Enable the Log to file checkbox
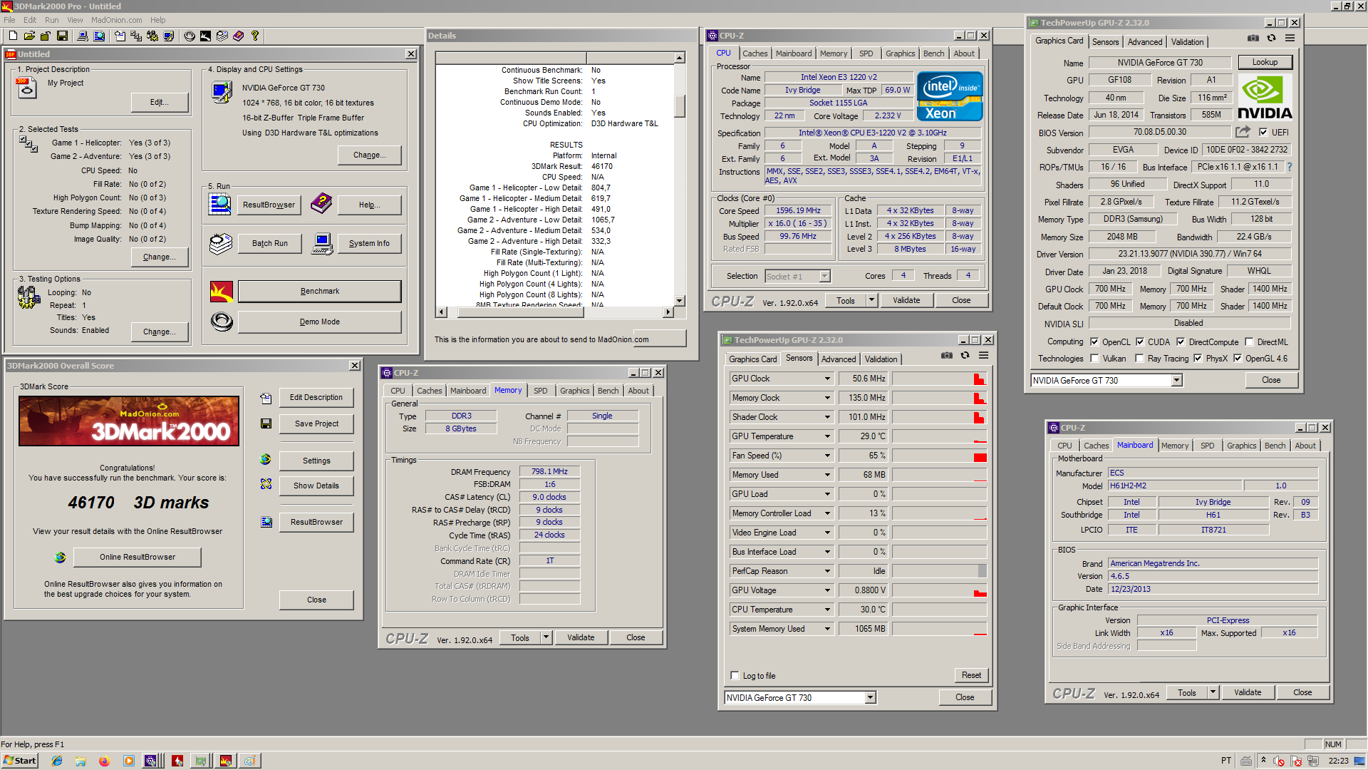1368x770 pixels. click(x=735, y=676)
